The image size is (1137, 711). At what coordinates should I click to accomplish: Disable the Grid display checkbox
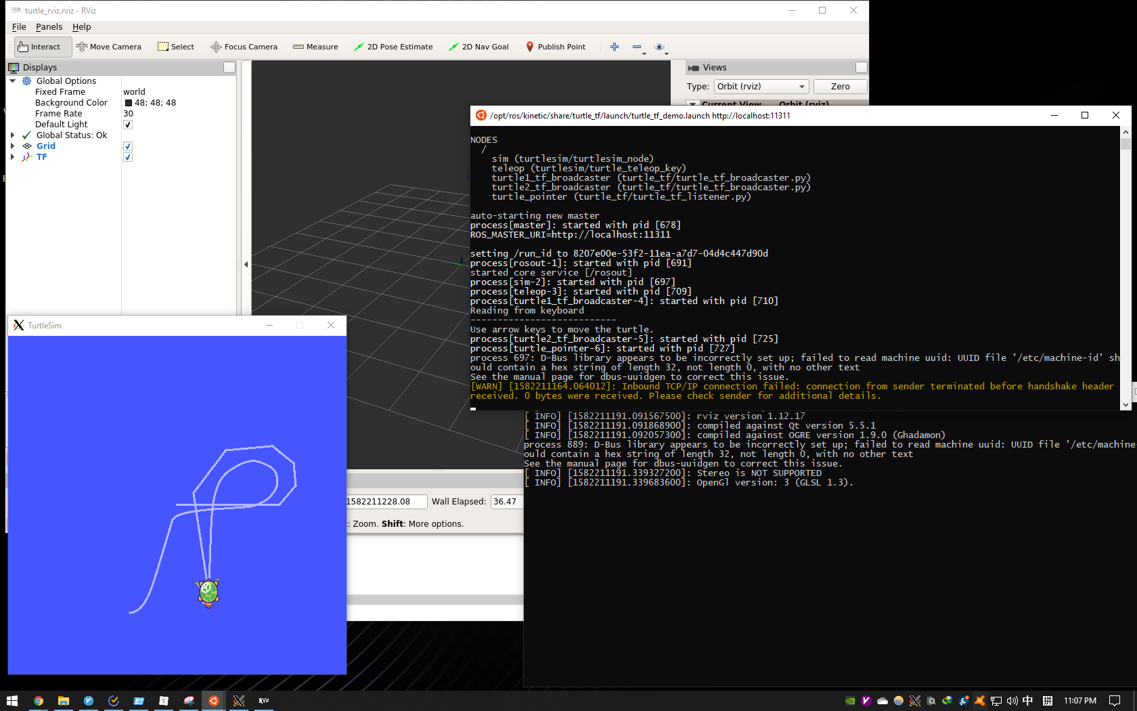128,146
